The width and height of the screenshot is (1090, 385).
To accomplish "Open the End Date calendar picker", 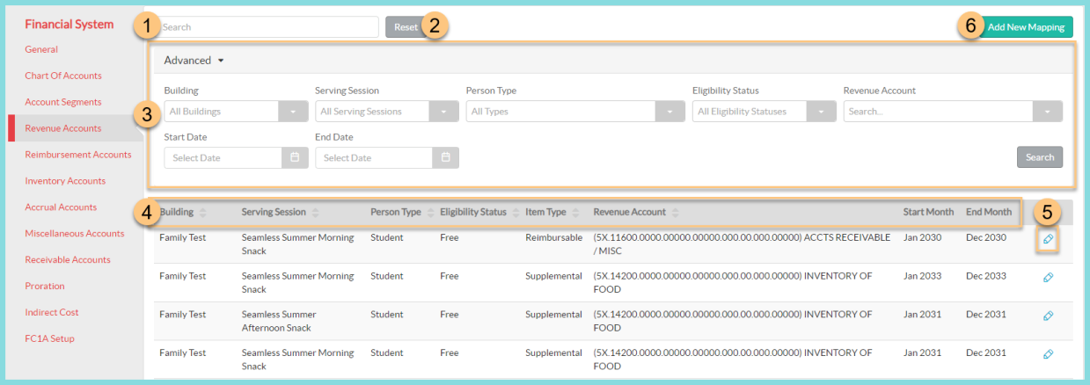I will tap(446, 157).
